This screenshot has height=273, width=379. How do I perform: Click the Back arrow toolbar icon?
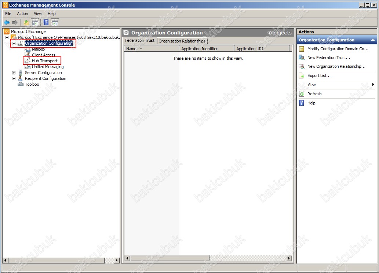7,23
